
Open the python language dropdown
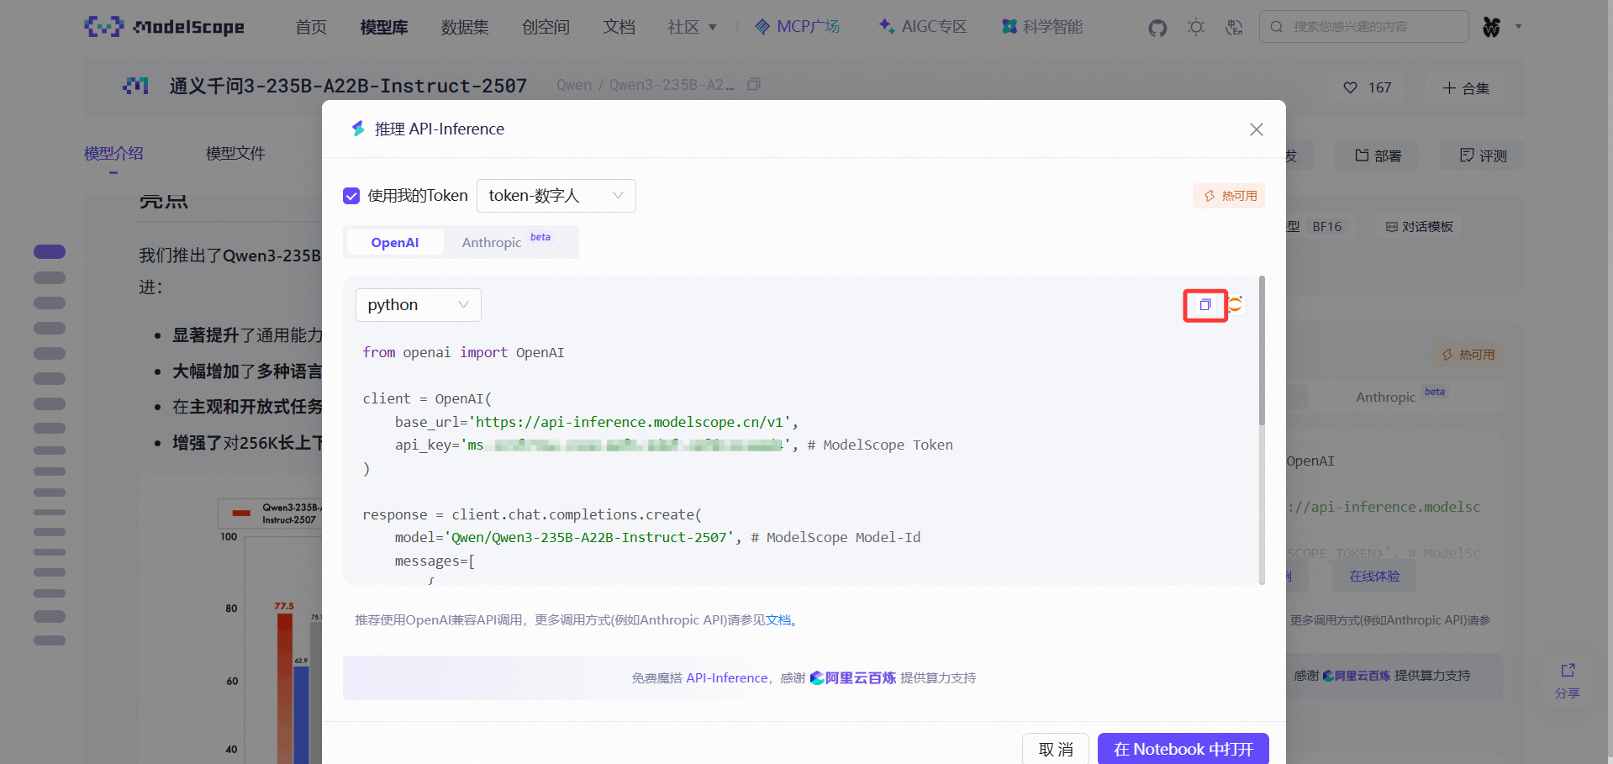(419, 305)
